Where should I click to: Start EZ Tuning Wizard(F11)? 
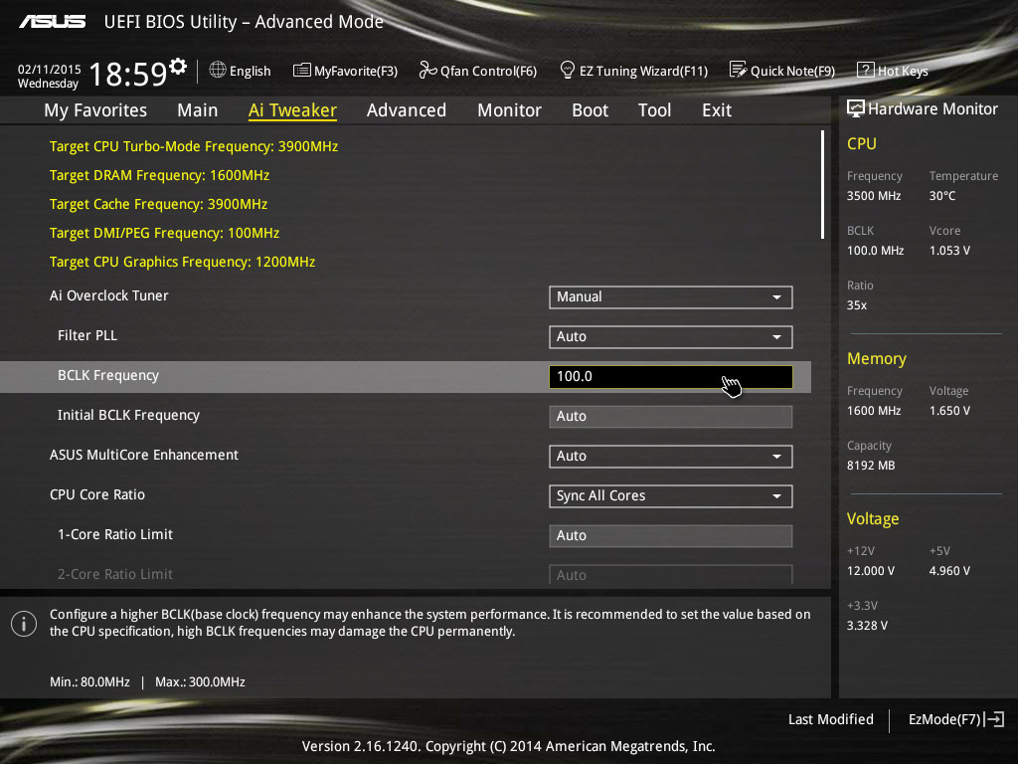[x=633, y=71]
